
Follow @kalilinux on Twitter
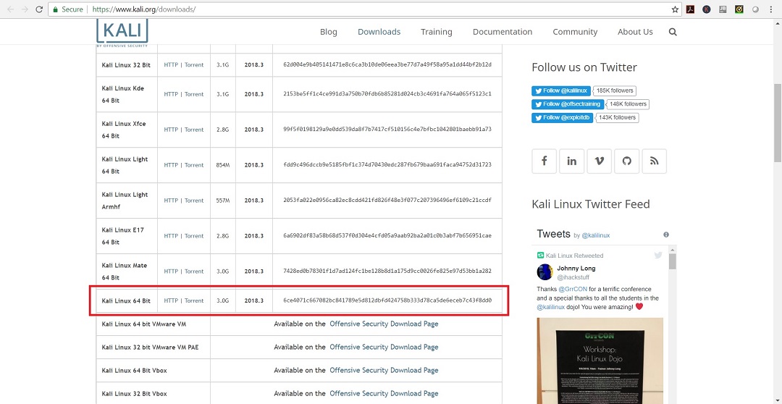562,91
